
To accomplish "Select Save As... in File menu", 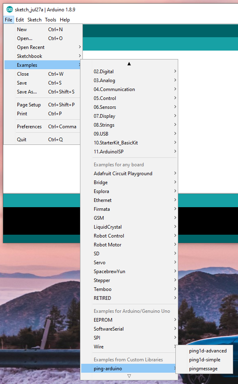I will 43,91.
